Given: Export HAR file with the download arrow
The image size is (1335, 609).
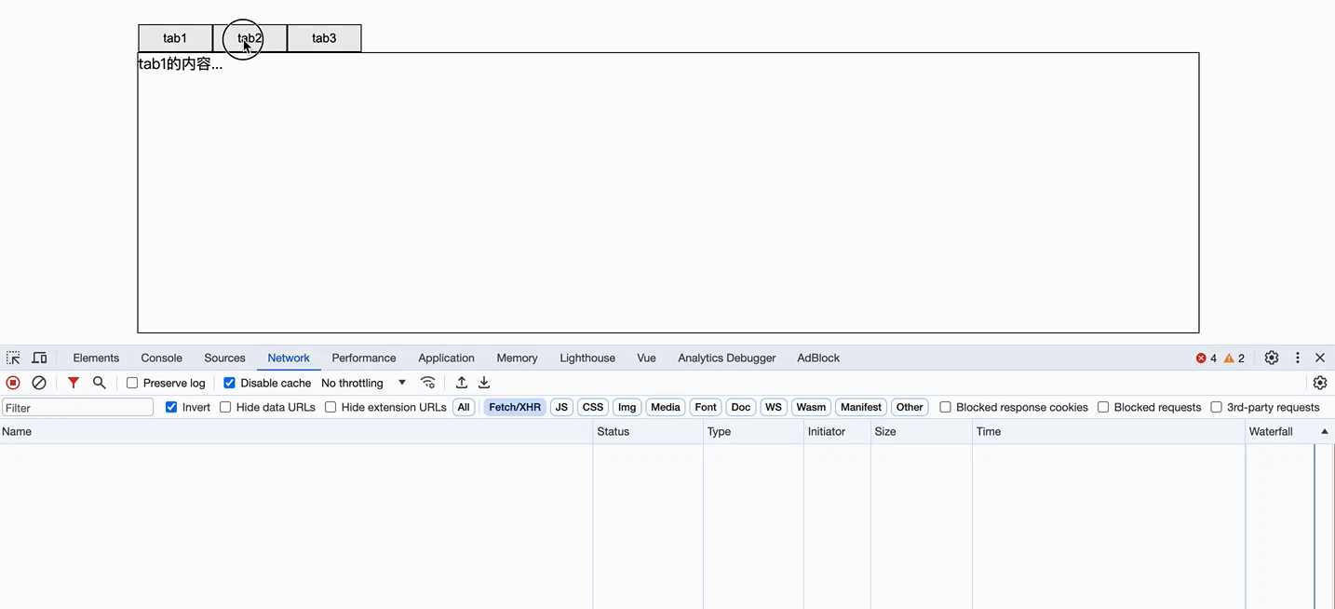Looking at the screenshot, I should pyautogui.click(x=484, y=383).
